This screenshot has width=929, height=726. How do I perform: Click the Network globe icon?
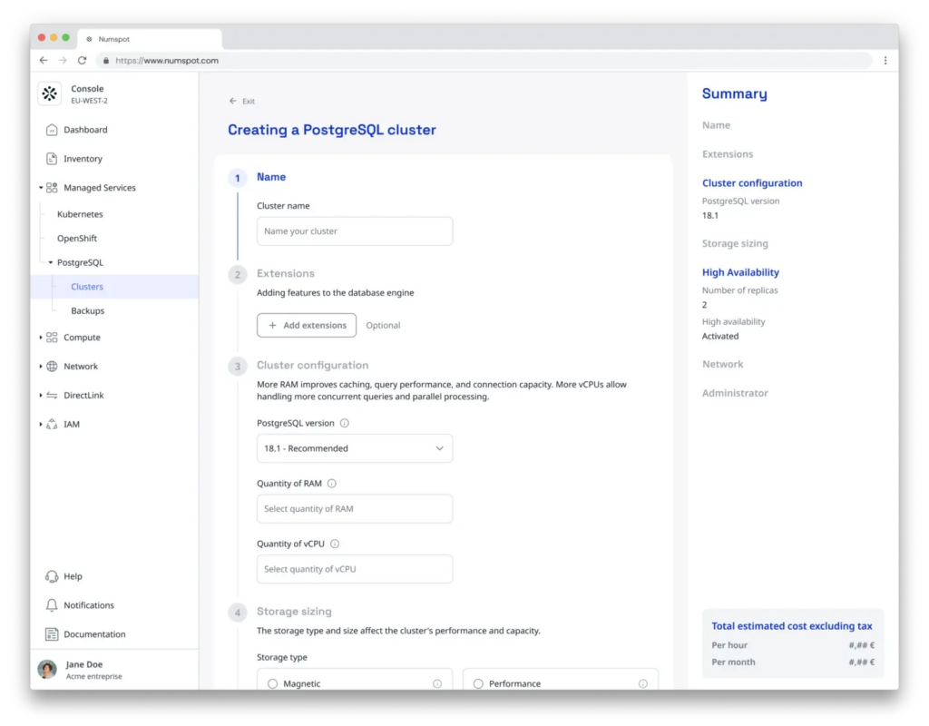[52, 367]
